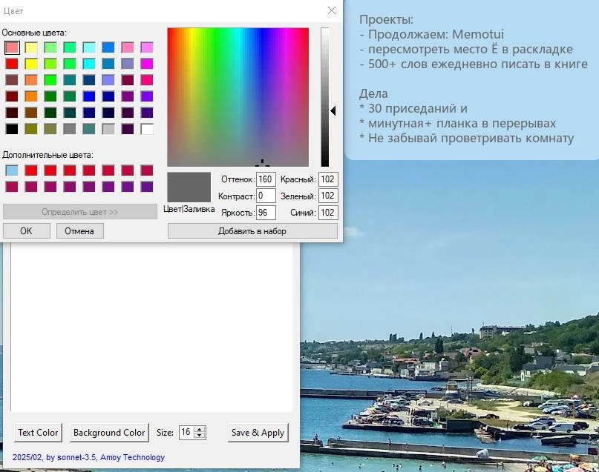Click the white text preview area
Image resolution: width=599 pixels, height=472 pixels.
tap(151, 327)
